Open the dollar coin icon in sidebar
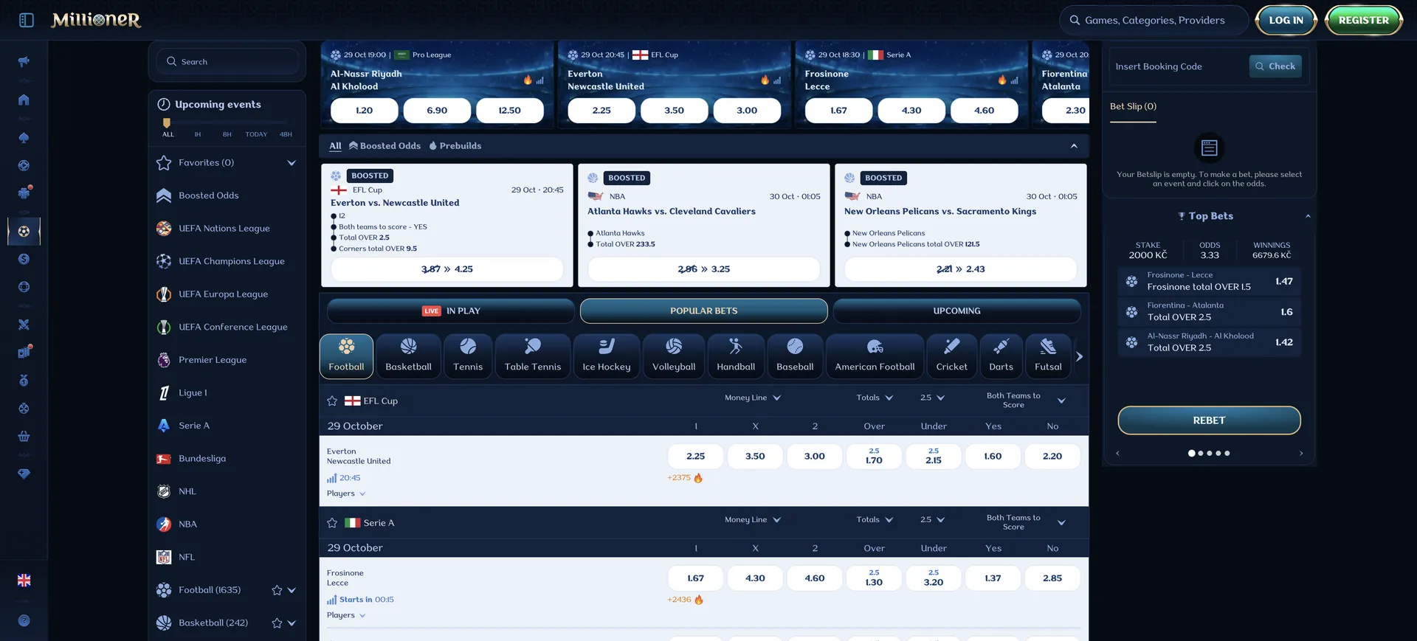Viewport: 1417px width, 641px height. tap(24, 259)
